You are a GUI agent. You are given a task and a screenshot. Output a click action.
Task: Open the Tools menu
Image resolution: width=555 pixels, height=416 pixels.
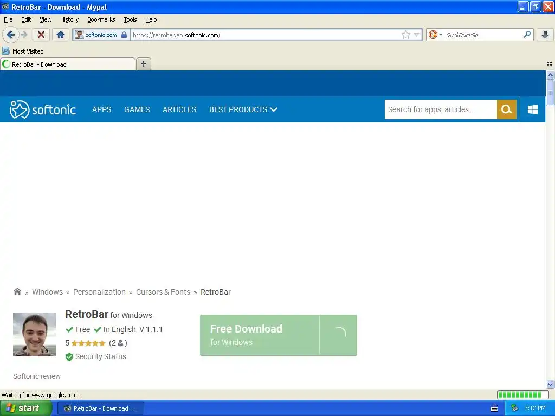click(130, 19)
